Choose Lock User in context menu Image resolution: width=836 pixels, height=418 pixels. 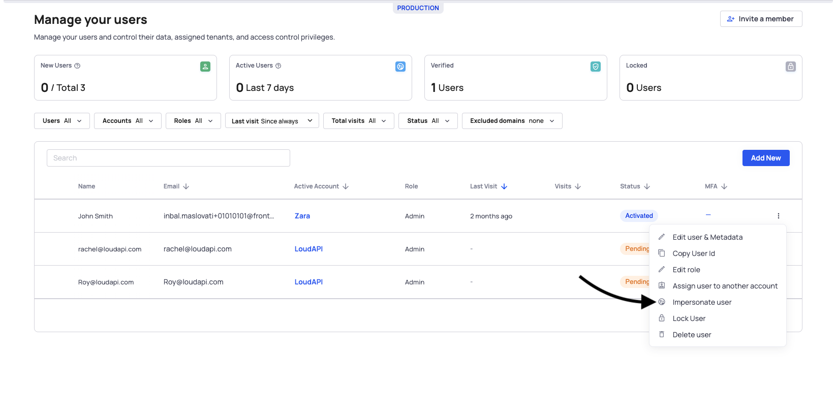click(689, 318)
